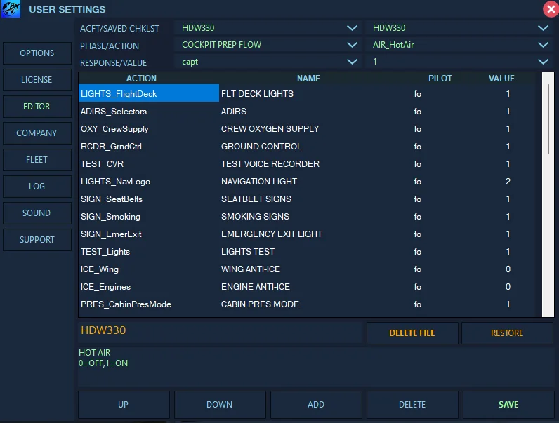This screenshot has width=559, height=423.
Task: Click value 0 in WING ANTI-ICE row
Action: (x=508, y=269)
